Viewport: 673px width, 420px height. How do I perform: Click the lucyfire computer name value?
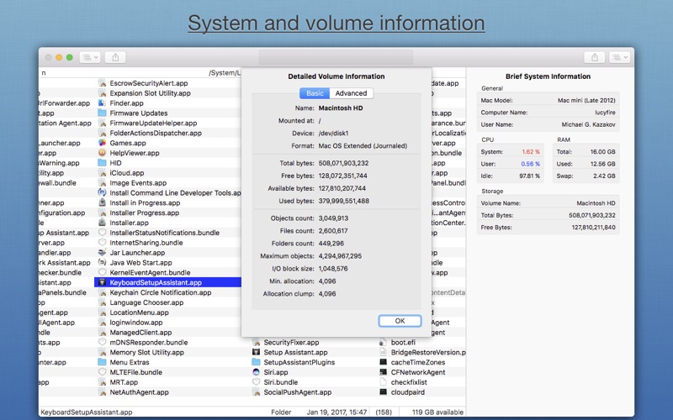tap(605, 113)
